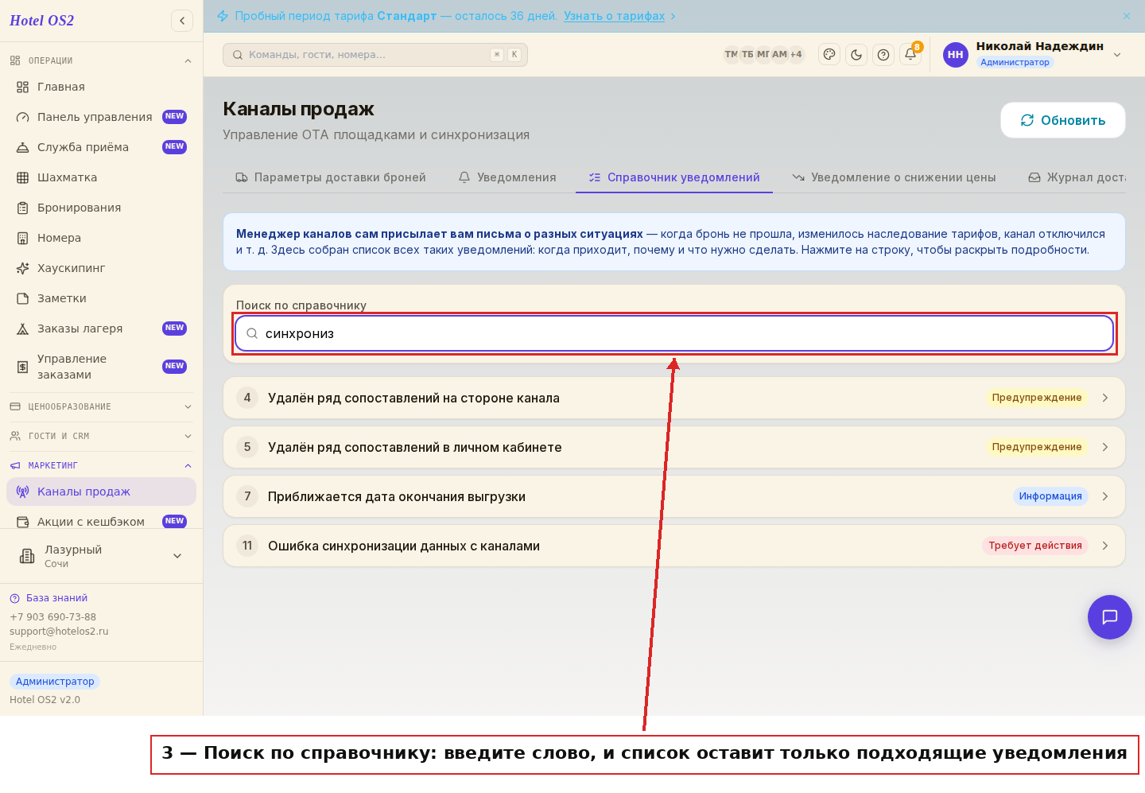The width and height of the screenshot is (1145, 793).
Task: Expand 'Ошибка синхронизации данных с каналами' chevron
Action: [x=1105, y=546]
